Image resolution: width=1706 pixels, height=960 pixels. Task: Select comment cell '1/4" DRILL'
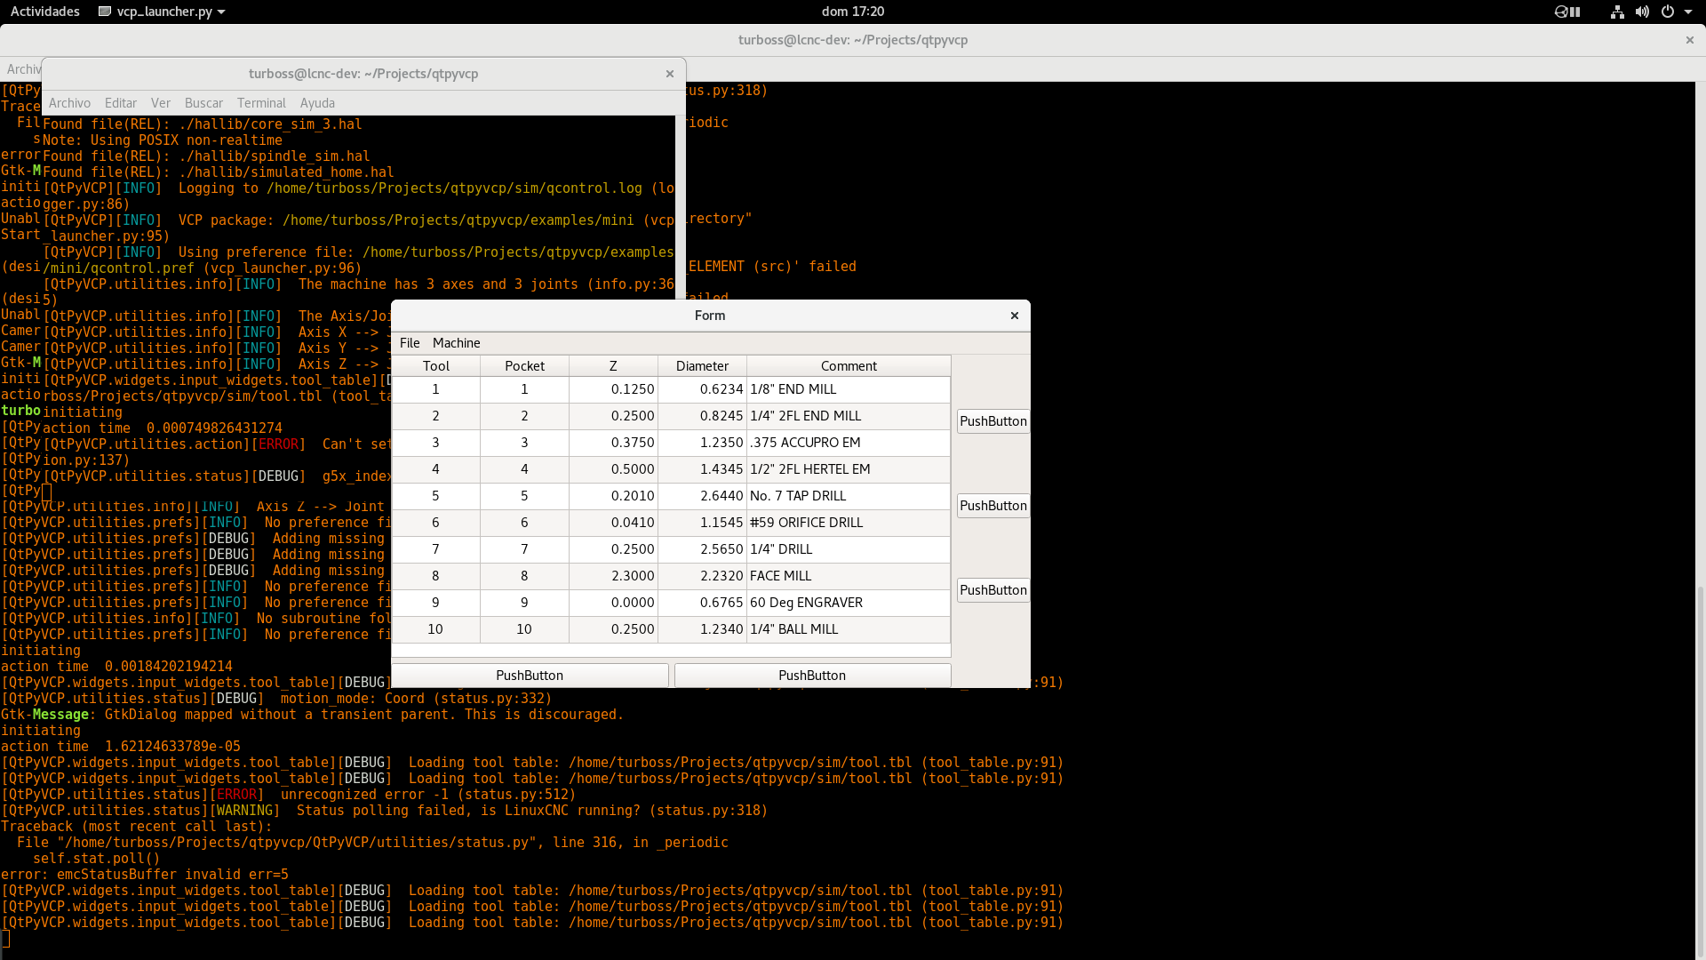pos(849,549)
